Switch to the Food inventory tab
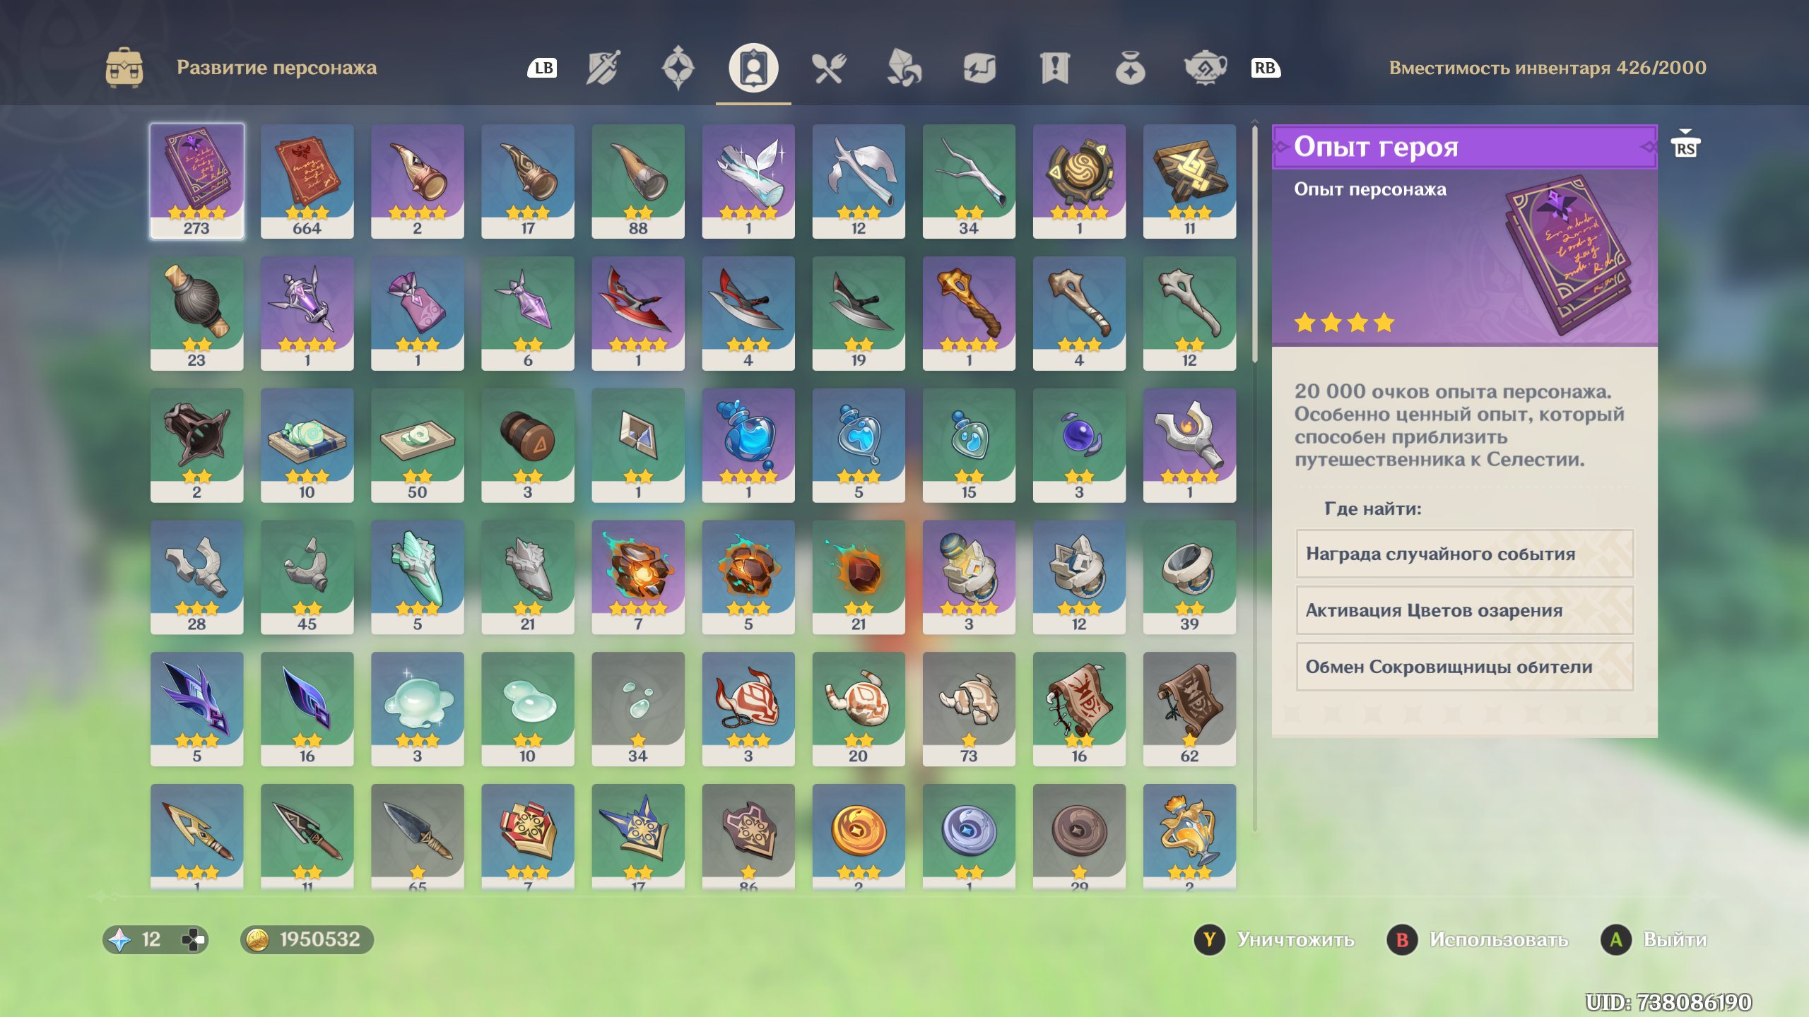Screen dimensions: 1809x1017 (828, 69)
